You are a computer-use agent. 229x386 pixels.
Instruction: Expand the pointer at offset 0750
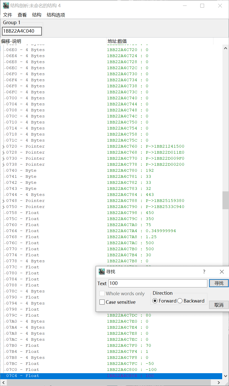(x=4, y=207)
